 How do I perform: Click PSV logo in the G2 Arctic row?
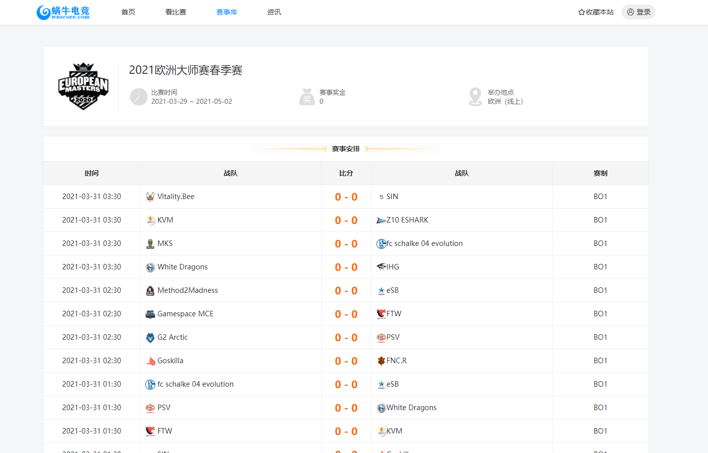381,337
